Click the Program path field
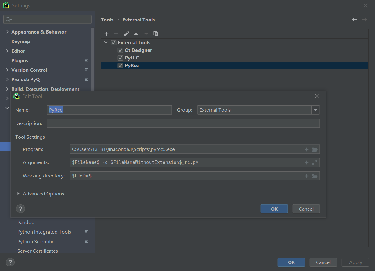 pyautogui.click(x=195, y=149)
